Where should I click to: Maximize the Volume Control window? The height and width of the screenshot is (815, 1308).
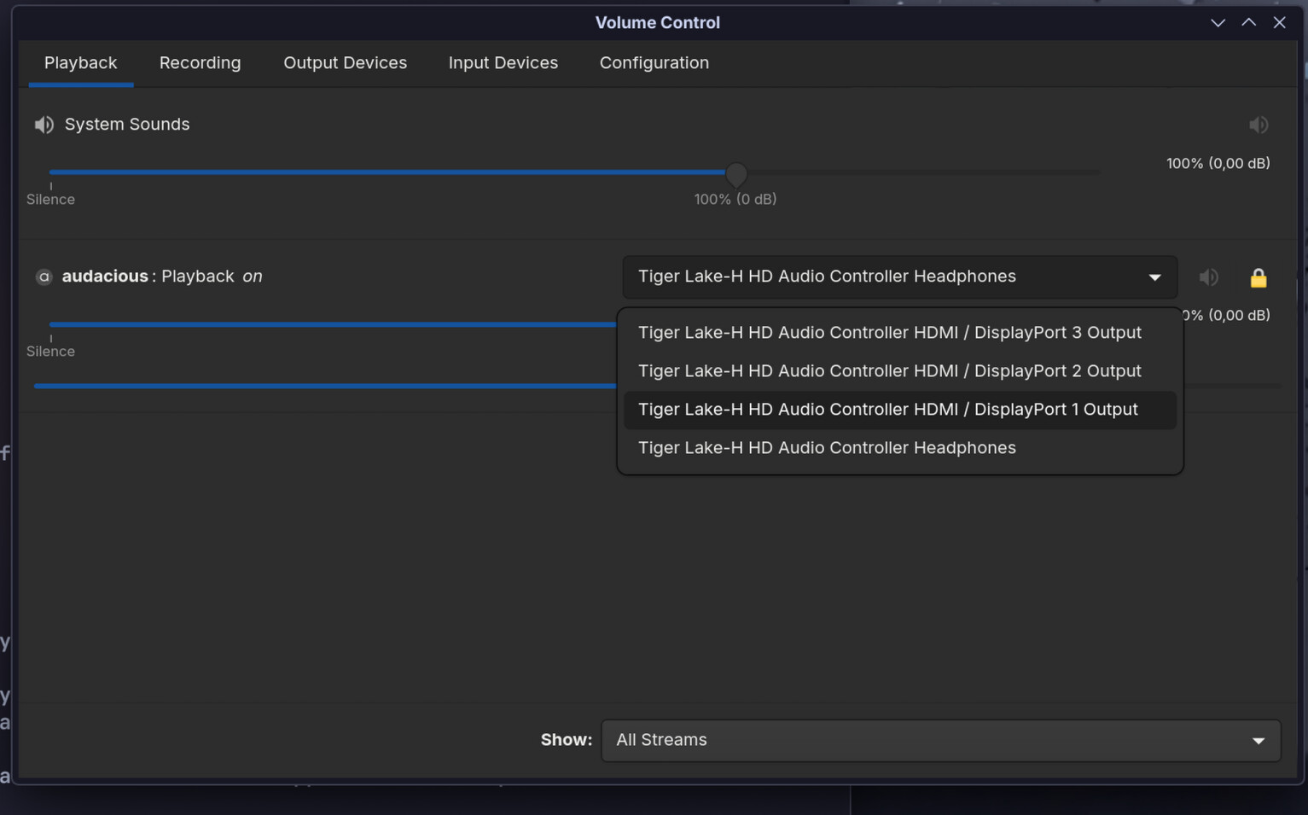click(x=1248, y=23)
